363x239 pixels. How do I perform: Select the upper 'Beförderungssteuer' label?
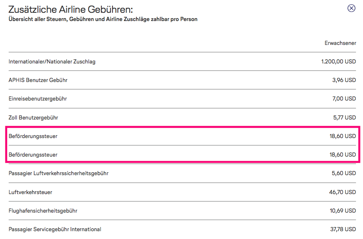[33, 136]
